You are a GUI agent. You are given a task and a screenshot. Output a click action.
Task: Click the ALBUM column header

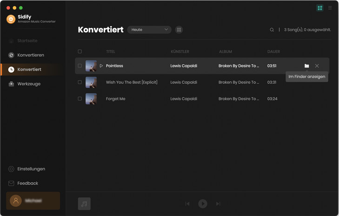point(226,52)
